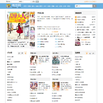Image resolution: width=103 pixels, height=103 pixels.
Task: Open the golden palace lady book cover
Action: click(56, 86)
